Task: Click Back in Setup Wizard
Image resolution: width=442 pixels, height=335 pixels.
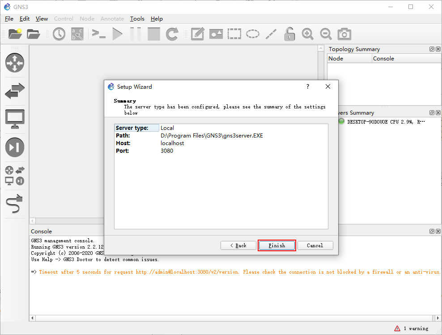Action: pos(238,245)
